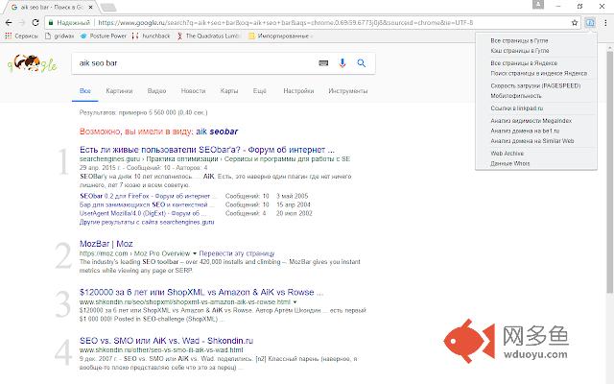
Task: Switch to the Новости tab
Action: click(x=193, y=91)
